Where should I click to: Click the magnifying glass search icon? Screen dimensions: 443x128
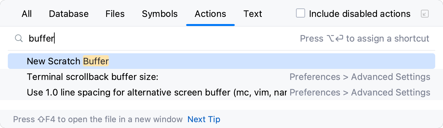pyautogui.click(x=19, y=39)
